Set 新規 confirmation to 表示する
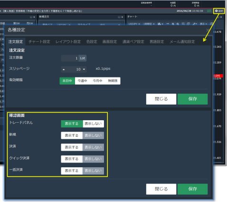This screenshot has width=227, height=202. pos(72,135)
